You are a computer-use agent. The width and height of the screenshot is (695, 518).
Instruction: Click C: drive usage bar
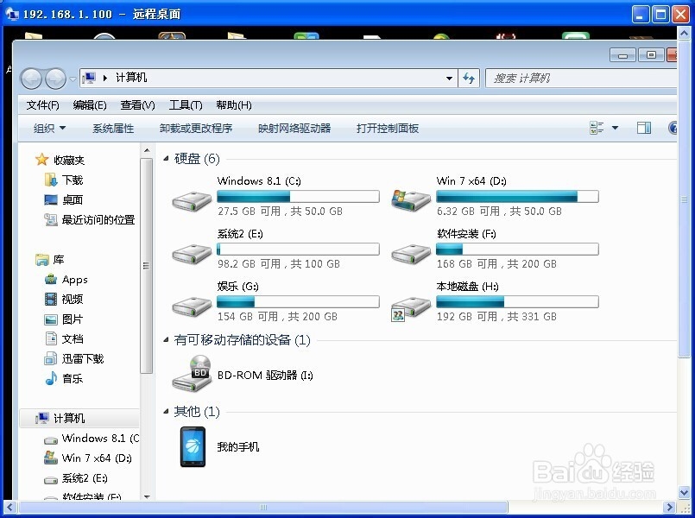[x=298, y=196]
